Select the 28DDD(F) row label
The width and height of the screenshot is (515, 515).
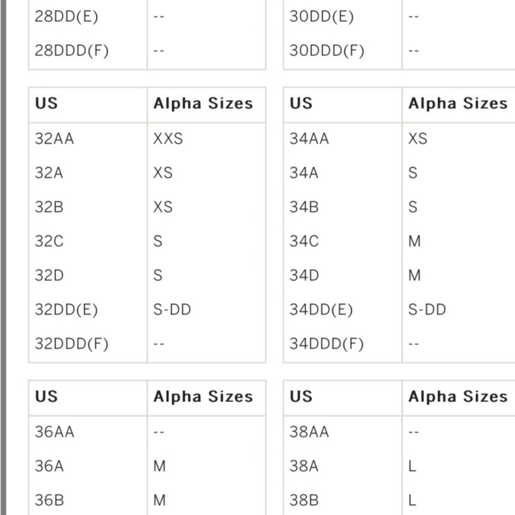point(72,50)
